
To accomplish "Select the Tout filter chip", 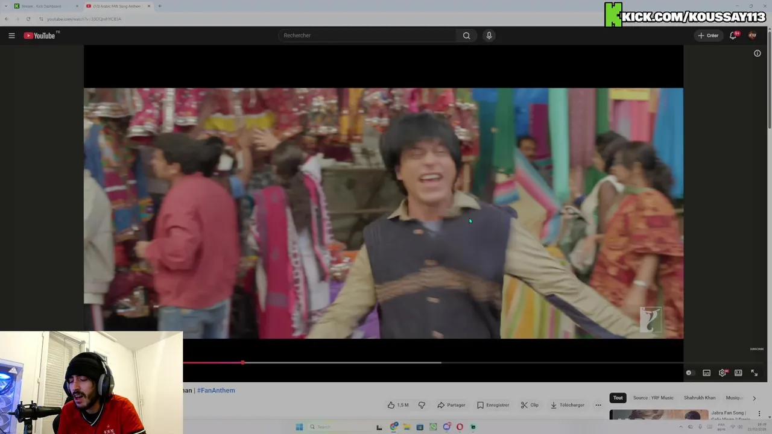I will pos(618,398).
